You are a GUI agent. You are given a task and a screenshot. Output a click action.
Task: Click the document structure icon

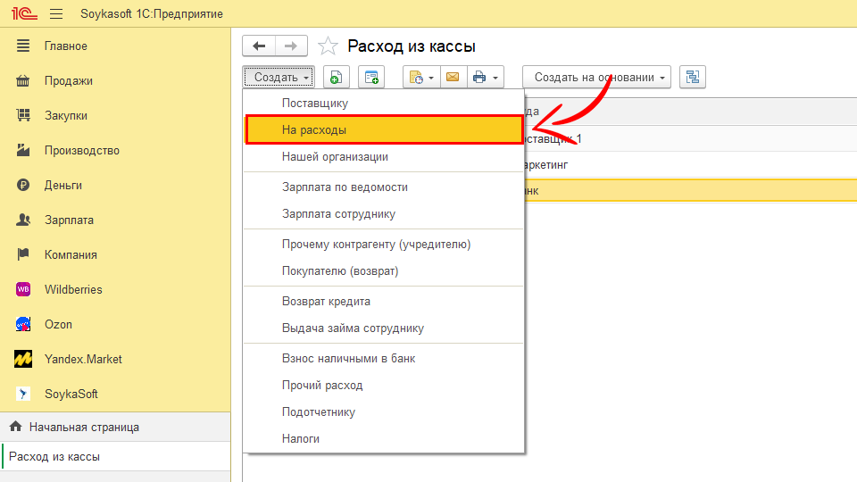(x=692, y=78)
